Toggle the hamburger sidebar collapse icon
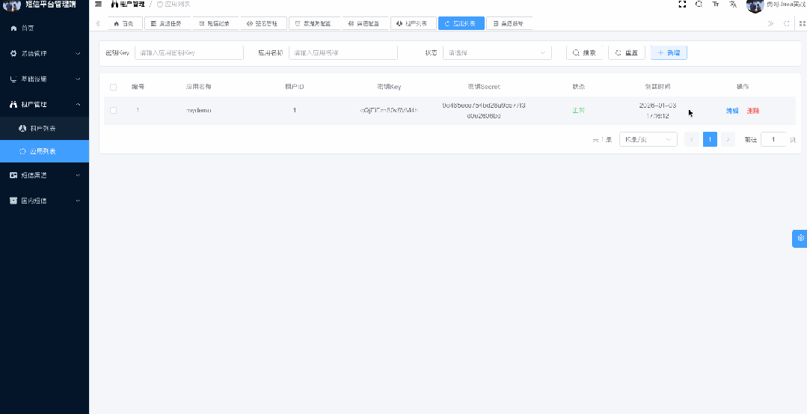Screen dimensions: 807x414 (98, 4)
